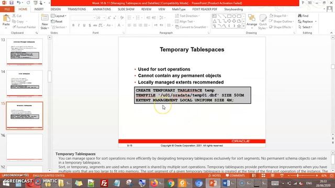Toggle Align Left paragraph option
335x188 pixels.
(129, 26)
